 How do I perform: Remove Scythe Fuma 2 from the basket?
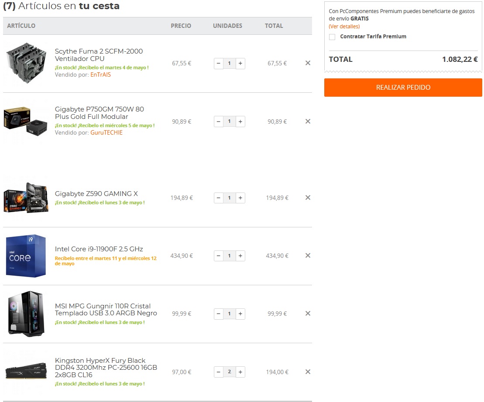(x=308, y=63)
